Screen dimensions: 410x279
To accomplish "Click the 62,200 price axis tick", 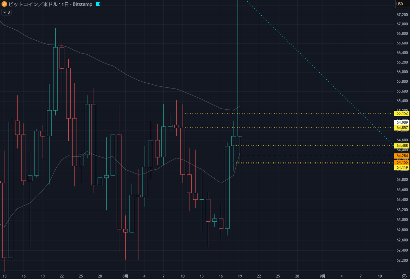I will pyautogui.click(x=402, y=261).
